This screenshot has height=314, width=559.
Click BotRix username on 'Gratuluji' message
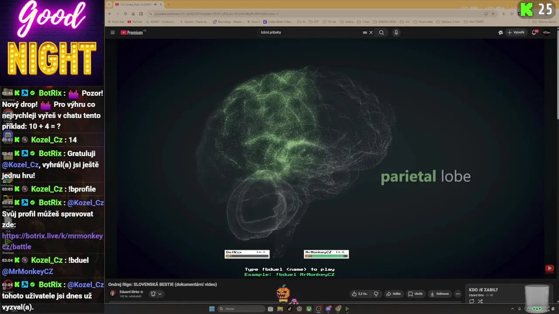(50, 154)
